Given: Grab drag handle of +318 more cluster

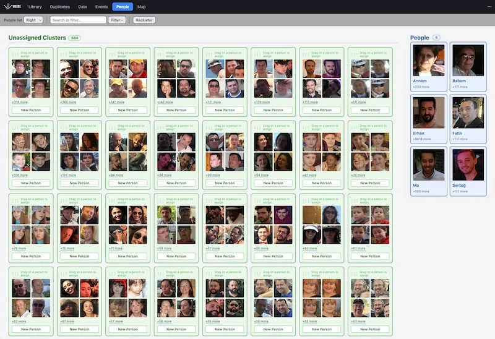Looking at the screenshot, I should coord(15,54).
